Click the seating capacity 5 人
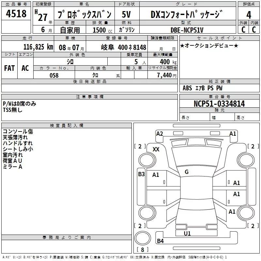 pos(140,62)
